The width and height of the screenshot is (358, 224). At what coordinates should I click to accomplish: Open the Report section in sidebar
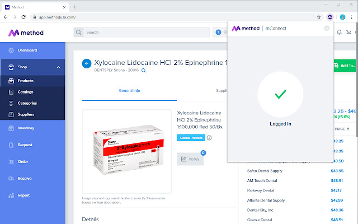click(32, 195)
